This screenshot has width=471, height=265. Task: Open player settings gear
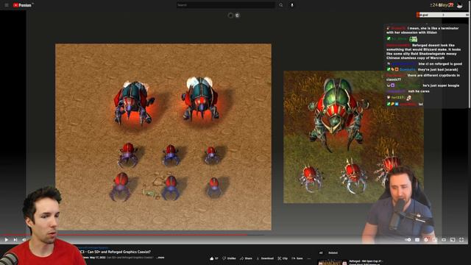coord(426,240)
